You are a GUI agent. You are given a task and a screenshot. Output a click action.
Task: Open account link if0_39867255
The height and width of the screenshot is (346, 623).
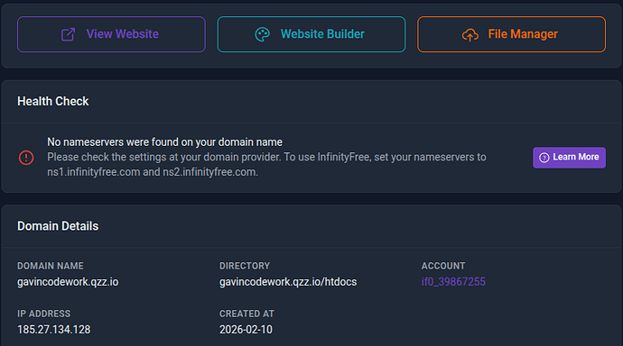pyautogui.click(x=453, y=282)
